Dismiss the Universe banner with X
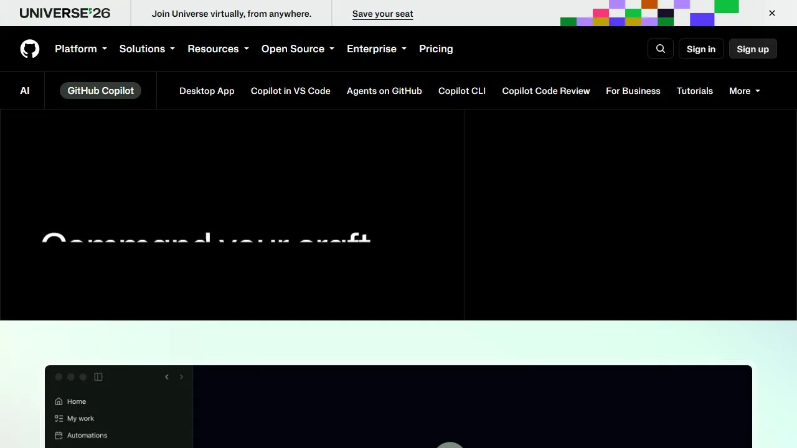The image size is (797, 448). point(772,13)
